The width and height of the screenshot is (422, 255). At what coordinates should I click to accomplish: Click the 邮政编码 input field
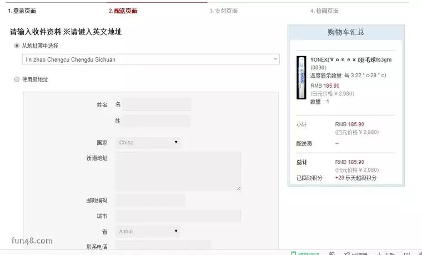pyautogui.click(x=150, y=201)
